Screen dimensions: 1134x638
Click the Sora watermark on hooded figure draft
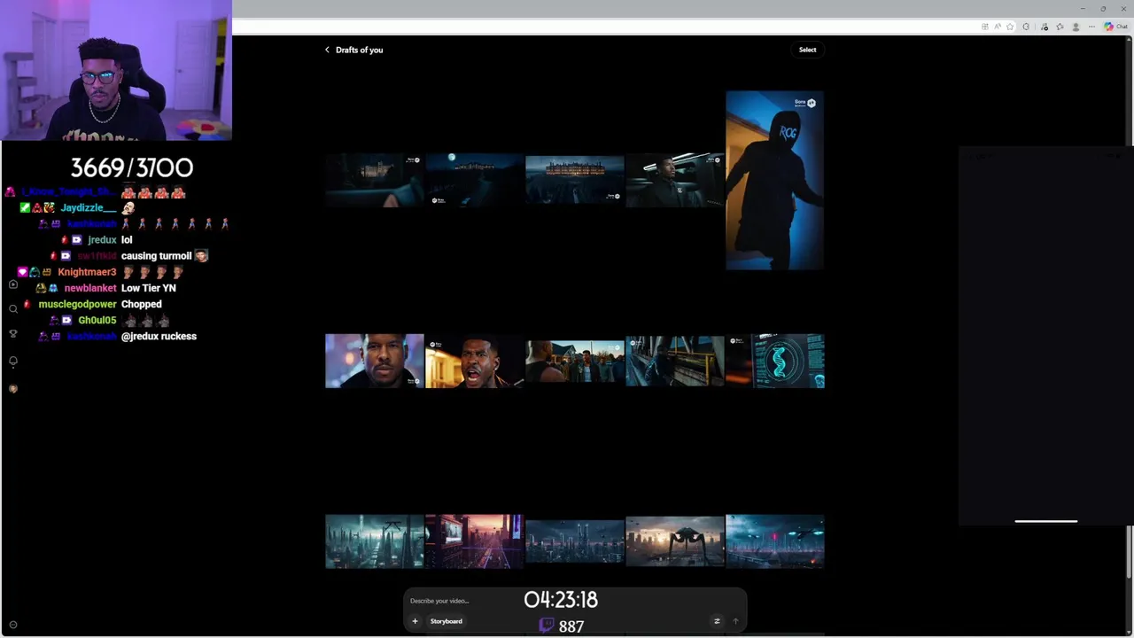point(805,103)
